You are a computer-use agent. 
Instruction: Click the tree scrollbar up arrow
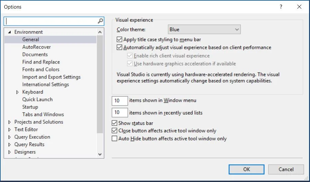(100, 32)
